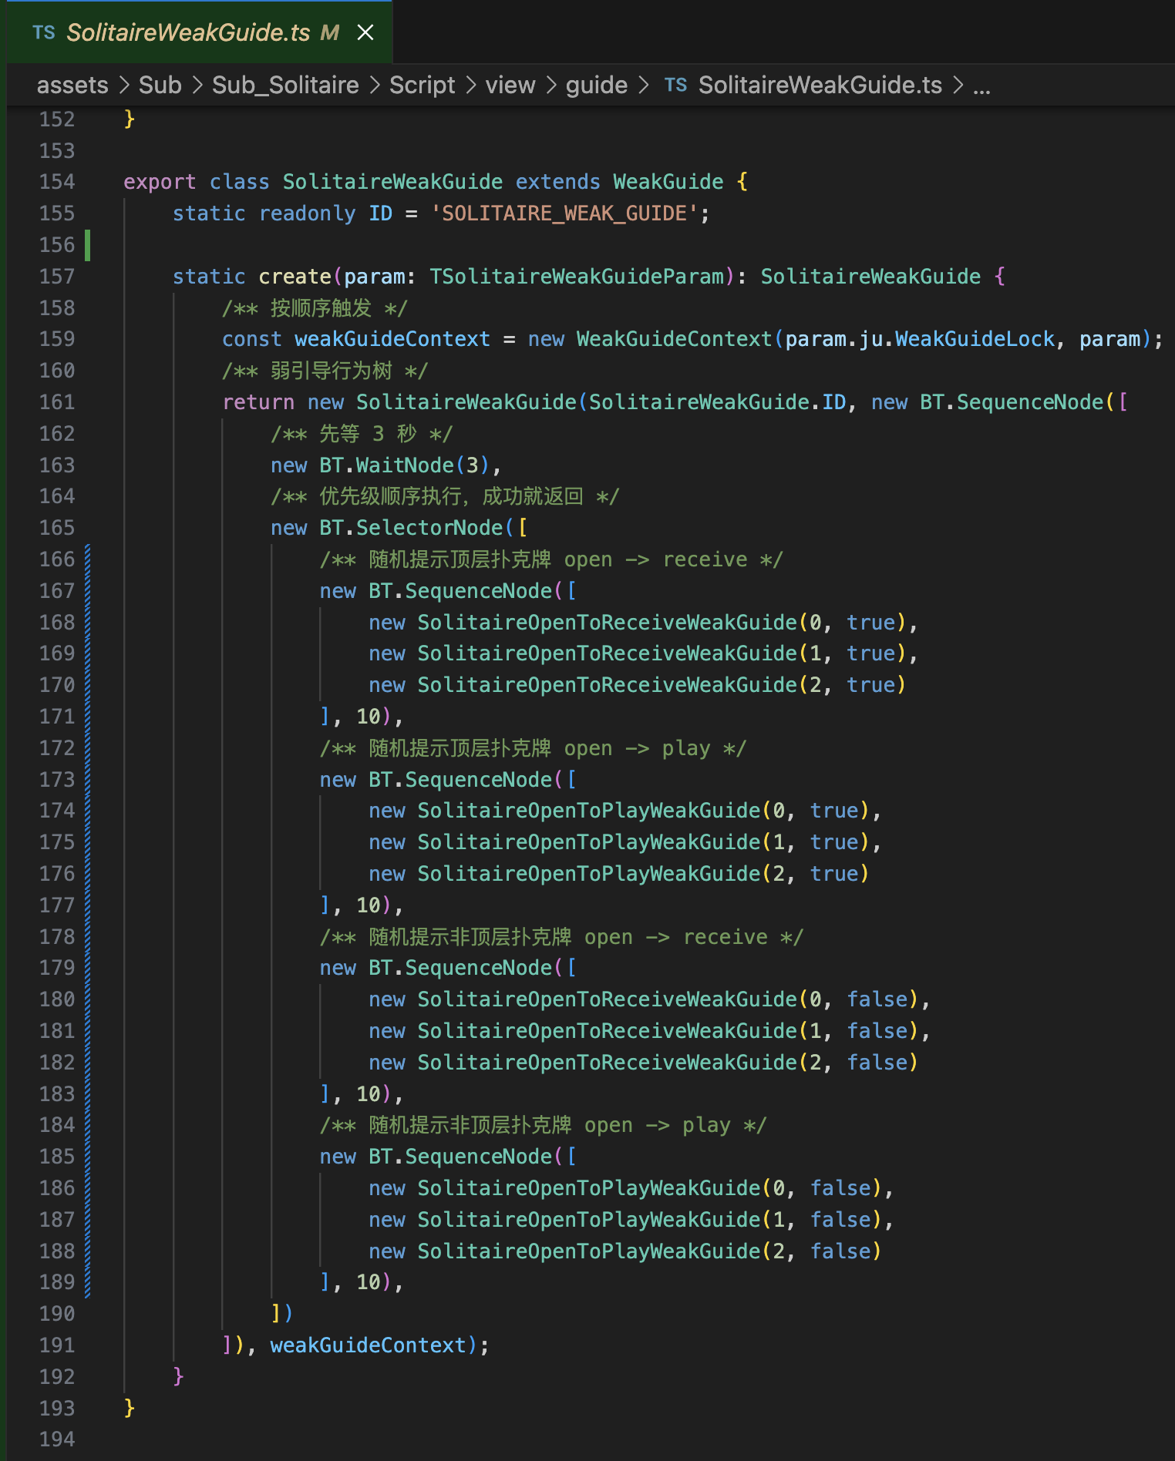The width and height of the screenshot is (1175, 1461).
Task: Click the comment '弱引导行为树' on line 160
Action: (325, 371)
